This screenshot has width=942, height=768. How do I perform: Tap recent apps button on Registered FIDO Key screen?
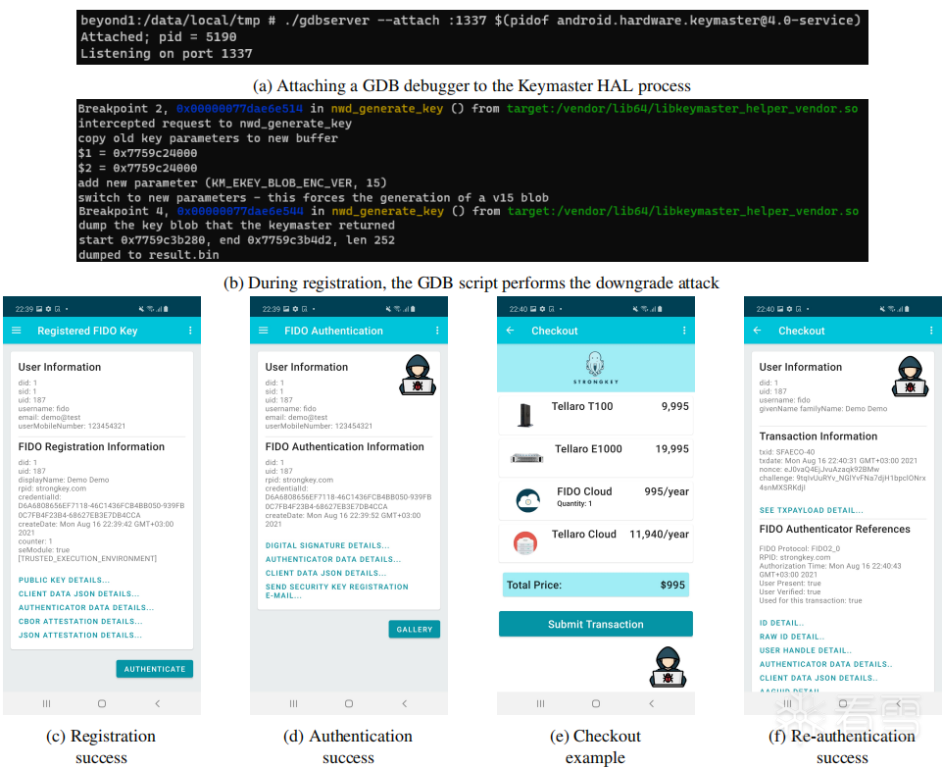tap(46, 703)
